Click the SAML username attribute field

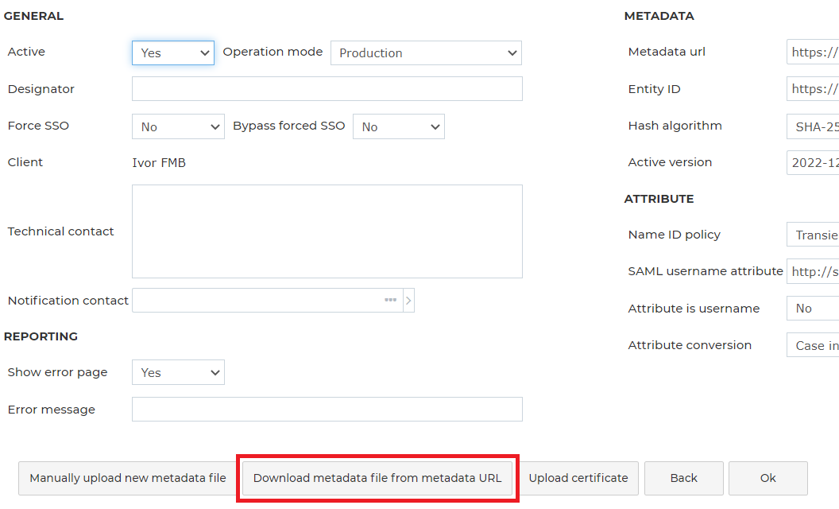coord(813,272)
